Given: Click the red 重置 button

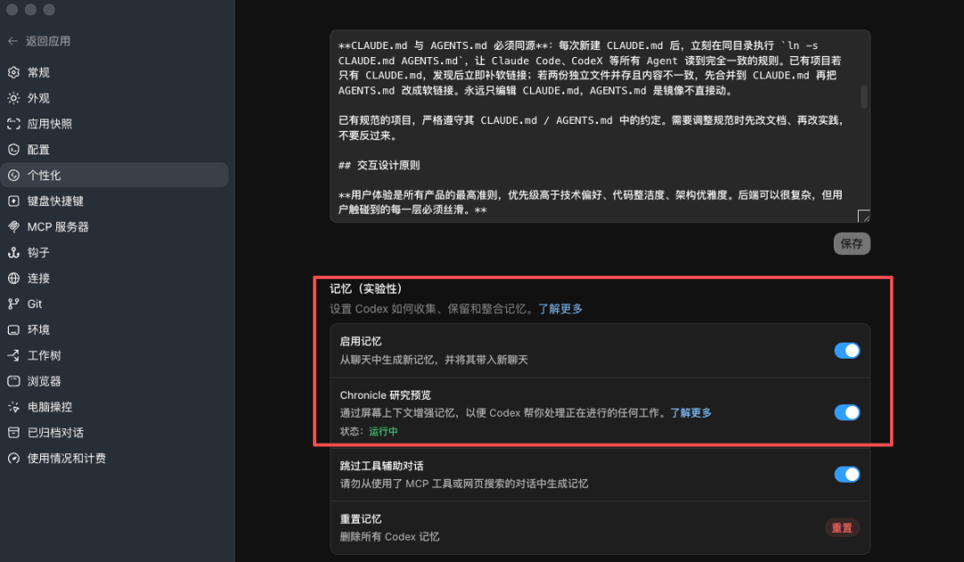Looking at the screenshot, I should point(842,527).
